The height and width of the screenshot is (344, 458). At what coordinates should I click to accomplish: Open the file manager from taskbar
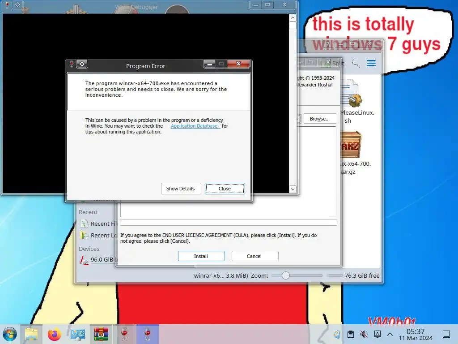point(31,334)
